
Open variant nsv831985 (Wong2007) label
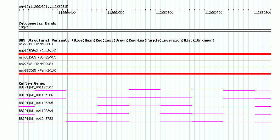click(x=38, y=57)
